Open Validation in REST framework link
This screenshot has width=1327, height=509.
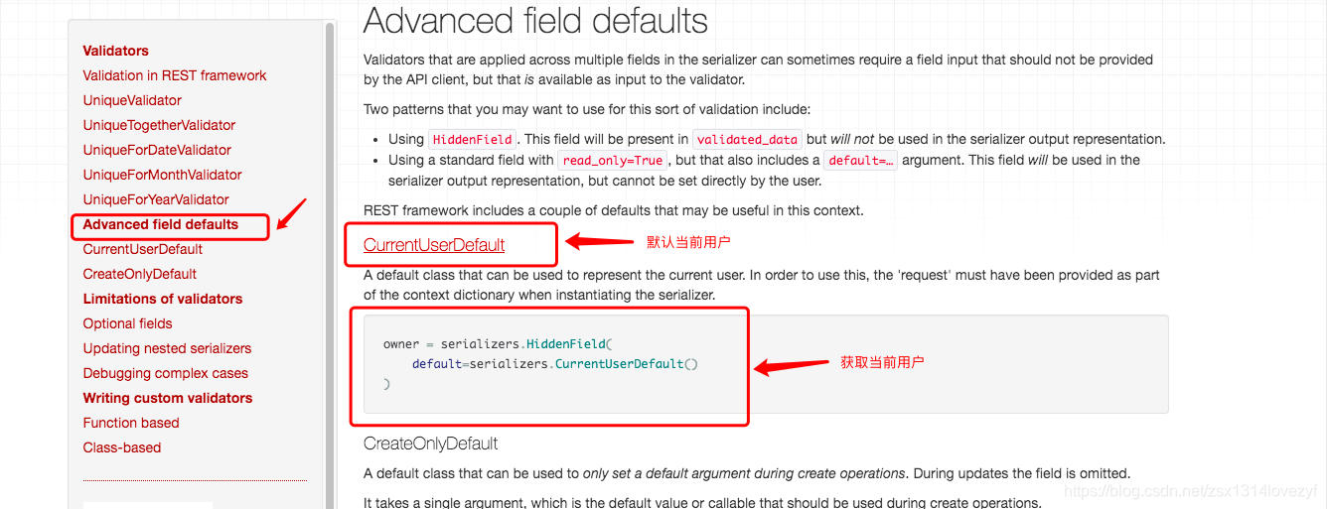pyautogui.click(x=175, y=75)
